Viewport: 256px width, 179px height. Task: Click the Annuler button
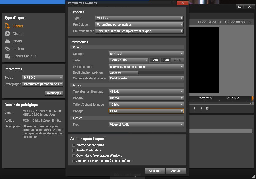(x=176, y=171)
